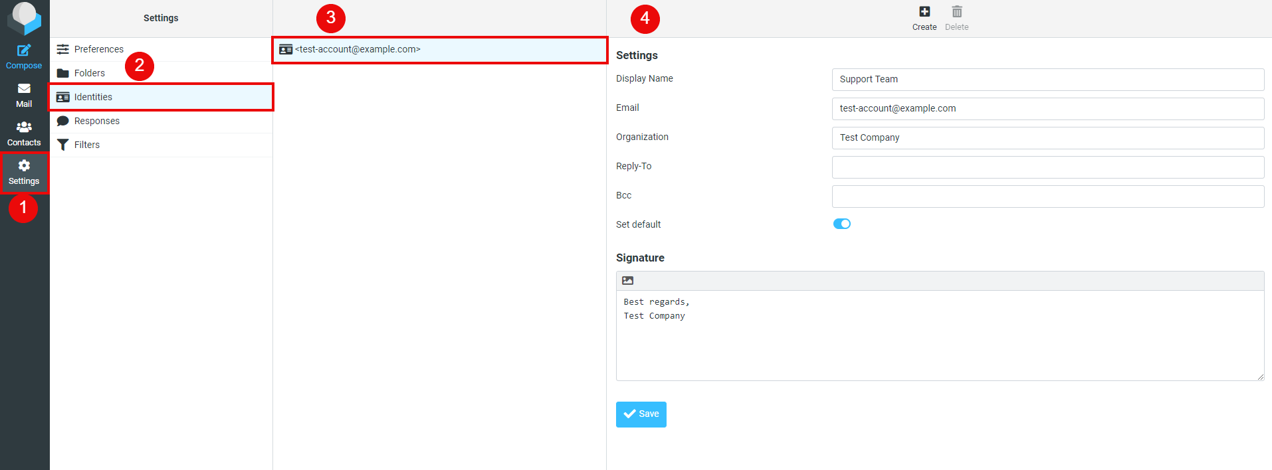Click the Roundcube logo
Viewport: 1272px width, 470px height.
24,18
